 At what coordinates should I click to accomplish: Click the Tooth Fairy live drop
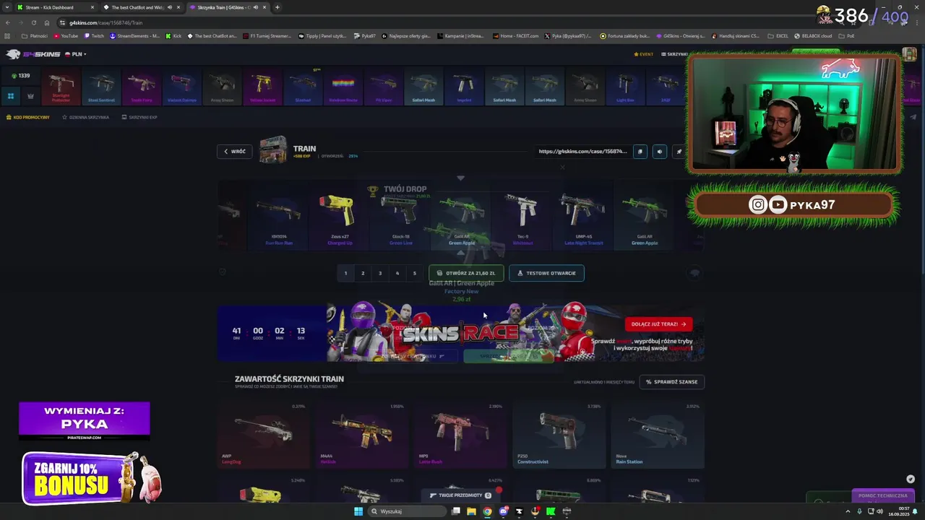pos(142,87)
